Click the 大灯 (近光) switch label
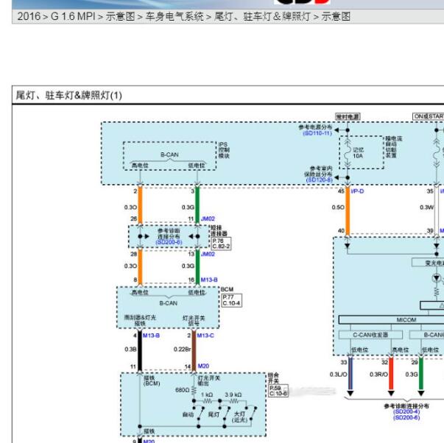 (239, 417)
